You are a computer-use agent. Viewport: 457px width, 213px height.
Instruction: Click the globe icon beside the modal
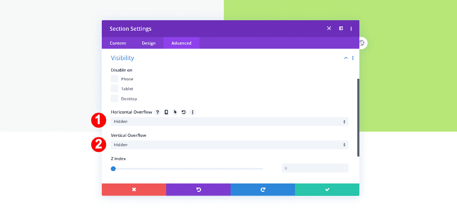click(x=362, y=43)
